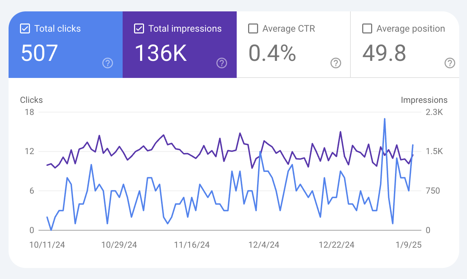Click the 2.3K impressions axis label

pos(435,112)
